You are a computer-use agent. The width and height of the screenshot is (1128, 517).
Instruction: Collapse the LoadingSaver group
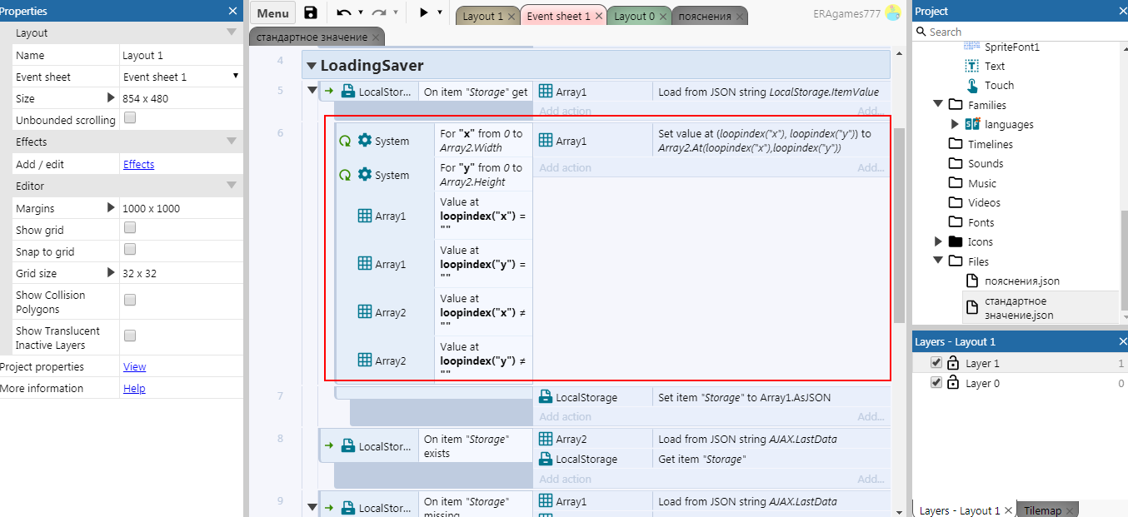click(312, 66)
